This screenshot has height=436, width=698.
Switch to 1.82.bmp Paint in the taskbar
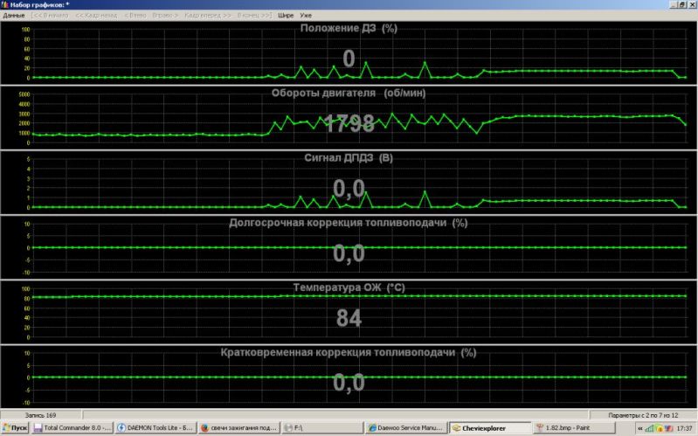coord(569,428)
